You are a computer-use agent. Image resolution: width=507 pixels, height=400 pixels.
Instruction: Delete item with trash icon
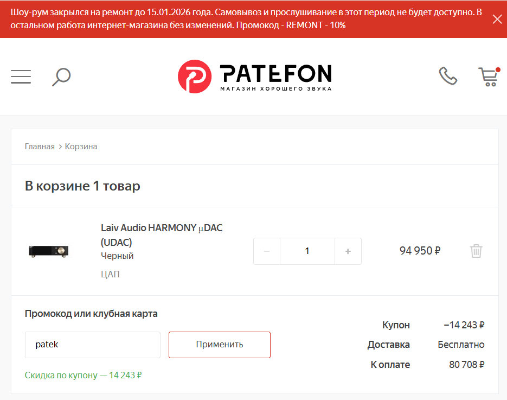point(476,251)
